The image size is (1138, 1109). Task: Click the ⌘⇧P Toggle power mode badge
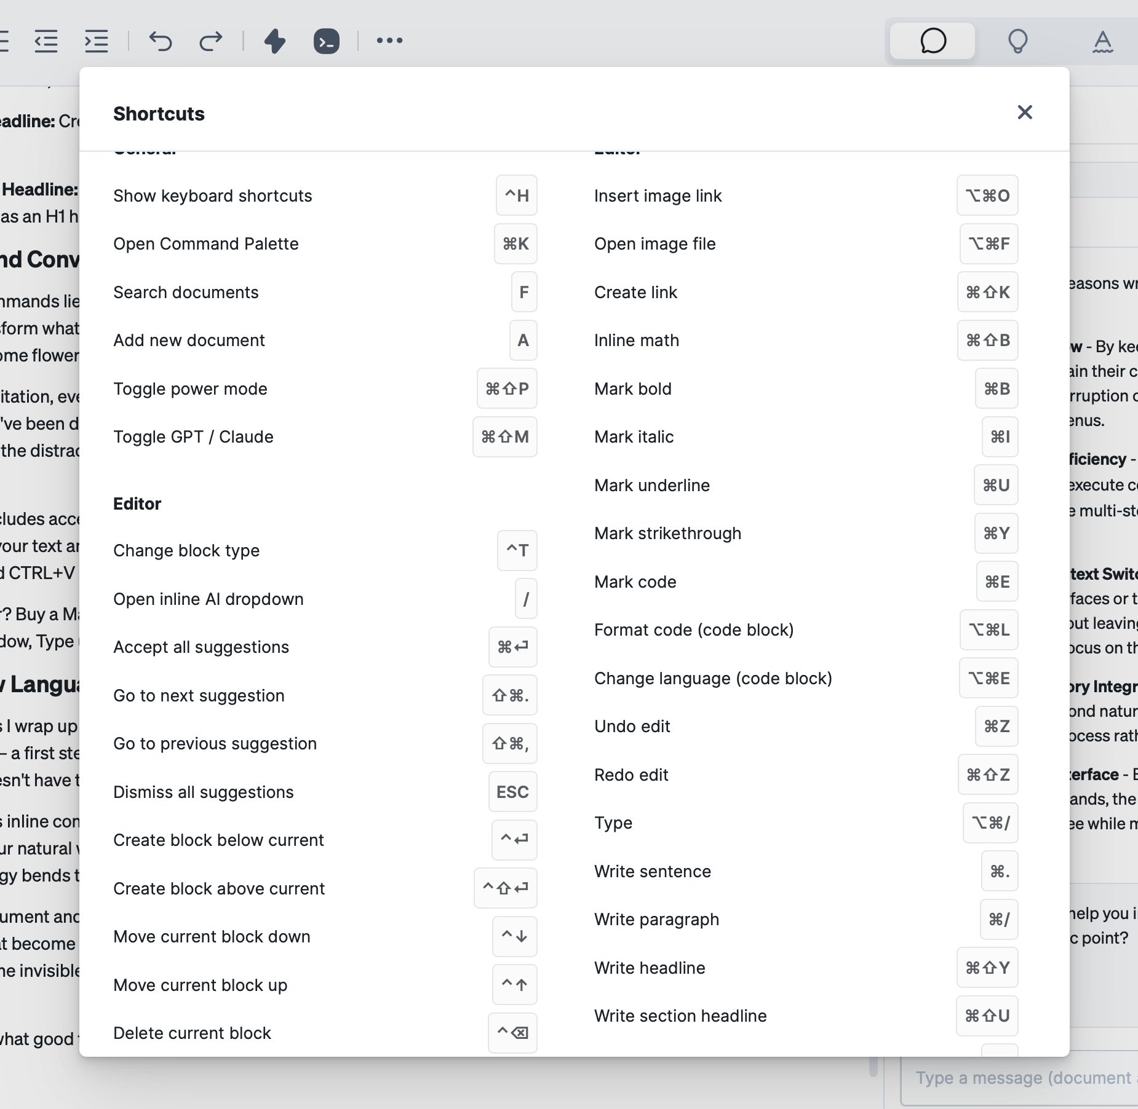pyautogui.click(x=507, y=389)
